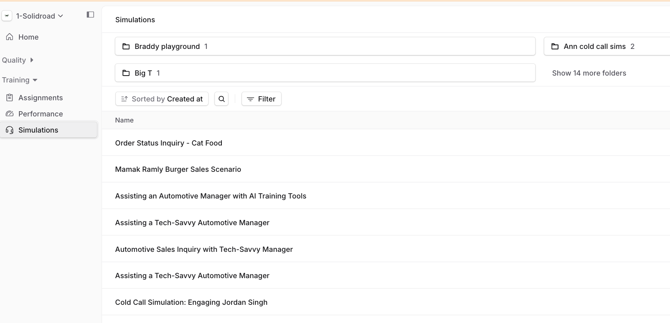Click the Assignments clipboard icon
Viewport: 670px width, 323px height.
pyautogui.click(x=10, y=97)
